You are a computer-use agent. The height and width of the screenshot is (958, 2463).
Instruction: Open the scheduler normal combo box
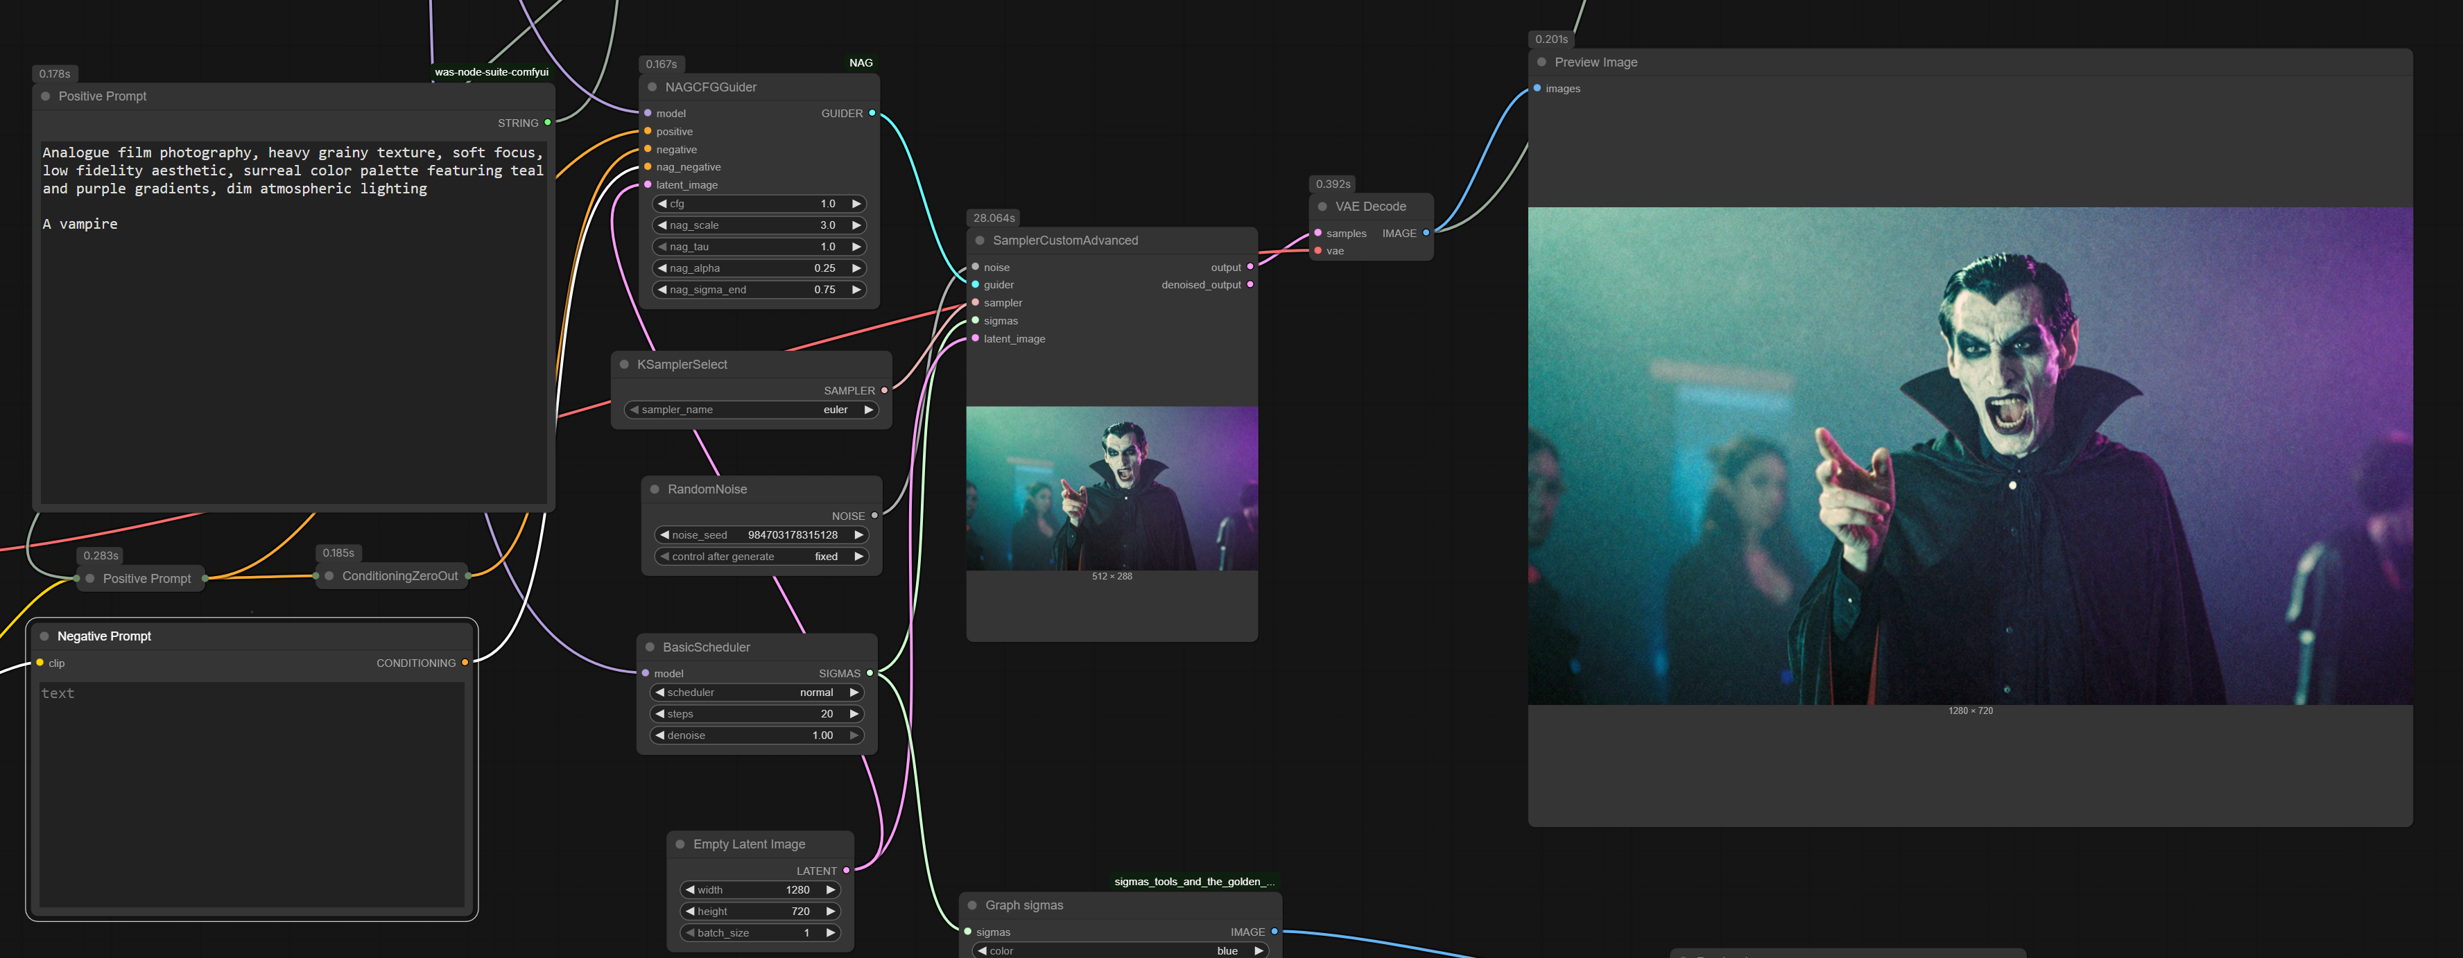click(x=755, y=693)
